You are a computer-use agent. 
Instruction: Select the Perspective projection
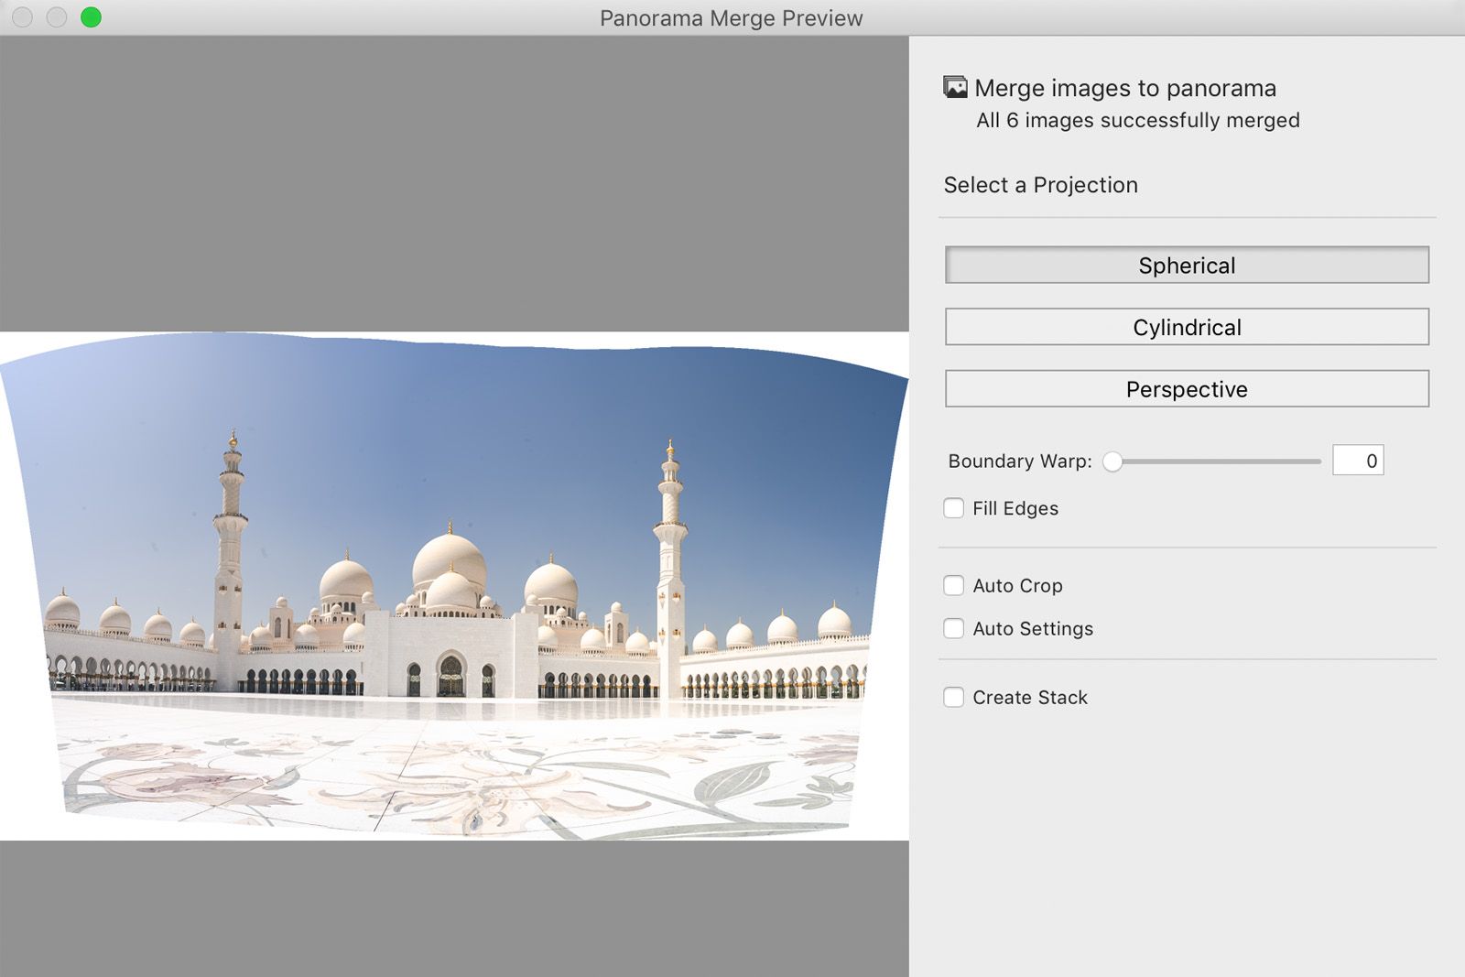pos(1187,388)
